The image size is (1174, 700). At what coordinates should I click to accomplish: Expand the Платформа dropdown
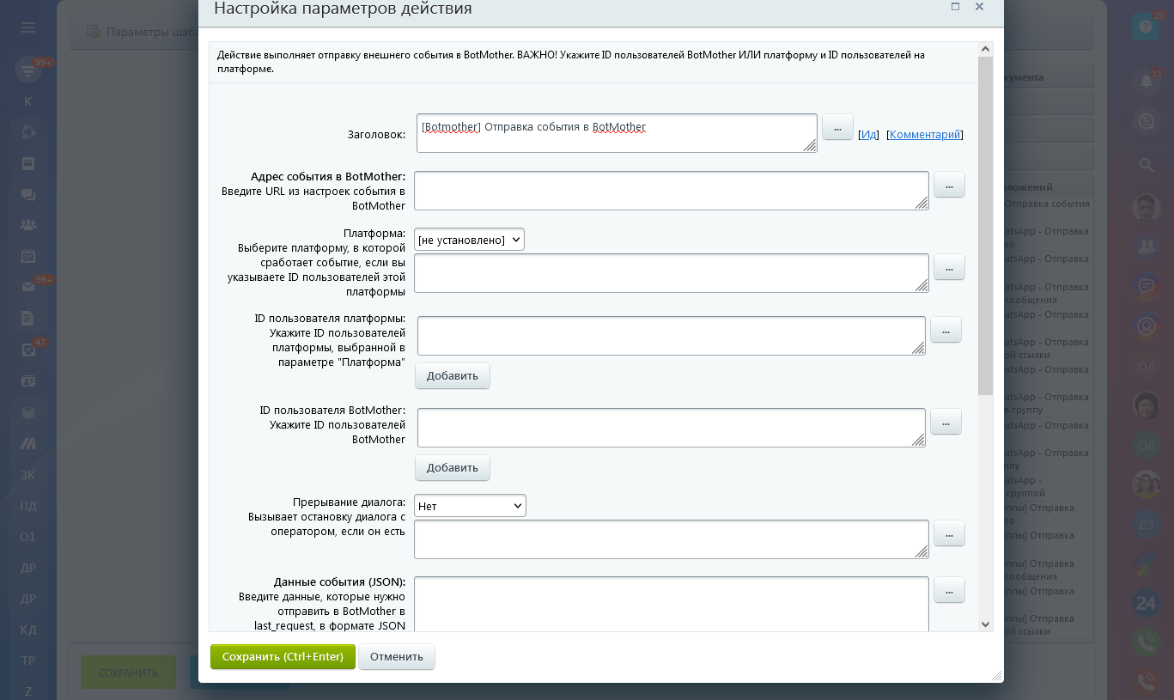pyautogui.click(x=469, y=240)
